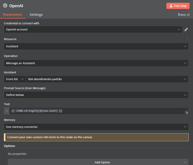Image resolution: width=193 pixels, height=165 pixels.
Task: Edit the credential with pencil icon
Action: click(186, 29)
